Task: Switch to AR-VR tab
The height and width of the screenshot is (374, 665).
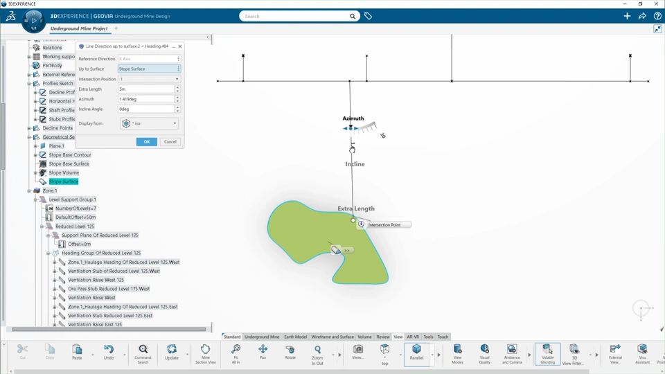Action: coord(413,337)
